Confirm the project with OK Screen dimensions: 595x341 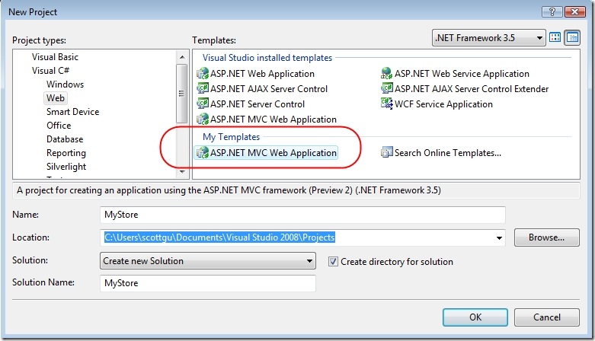pyautogui.click(x=475, y=317)
